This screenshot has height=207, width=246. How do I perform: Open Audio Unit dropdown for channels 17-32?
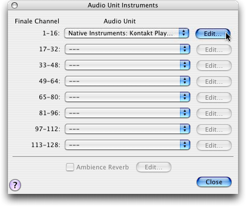point(128,49)
